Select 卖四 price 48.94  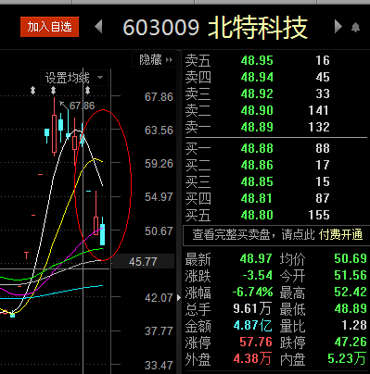pos(257,77)
